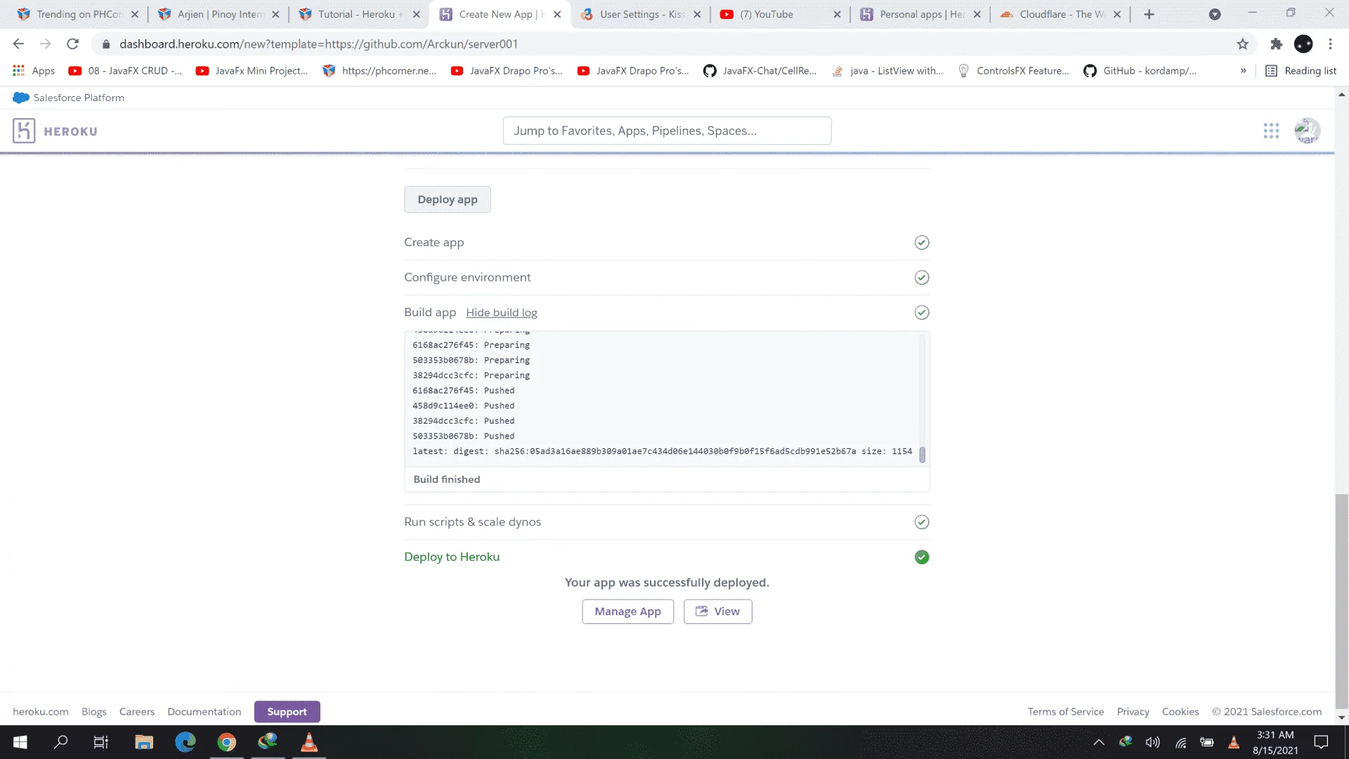Click the Create app checkmark icon
Viewport: 1349px width, 759px height.
pyautogui.click(x=922, y=242)
